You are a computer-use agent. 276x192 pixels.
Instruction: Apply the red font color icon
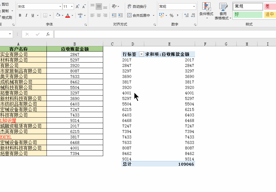68,15
